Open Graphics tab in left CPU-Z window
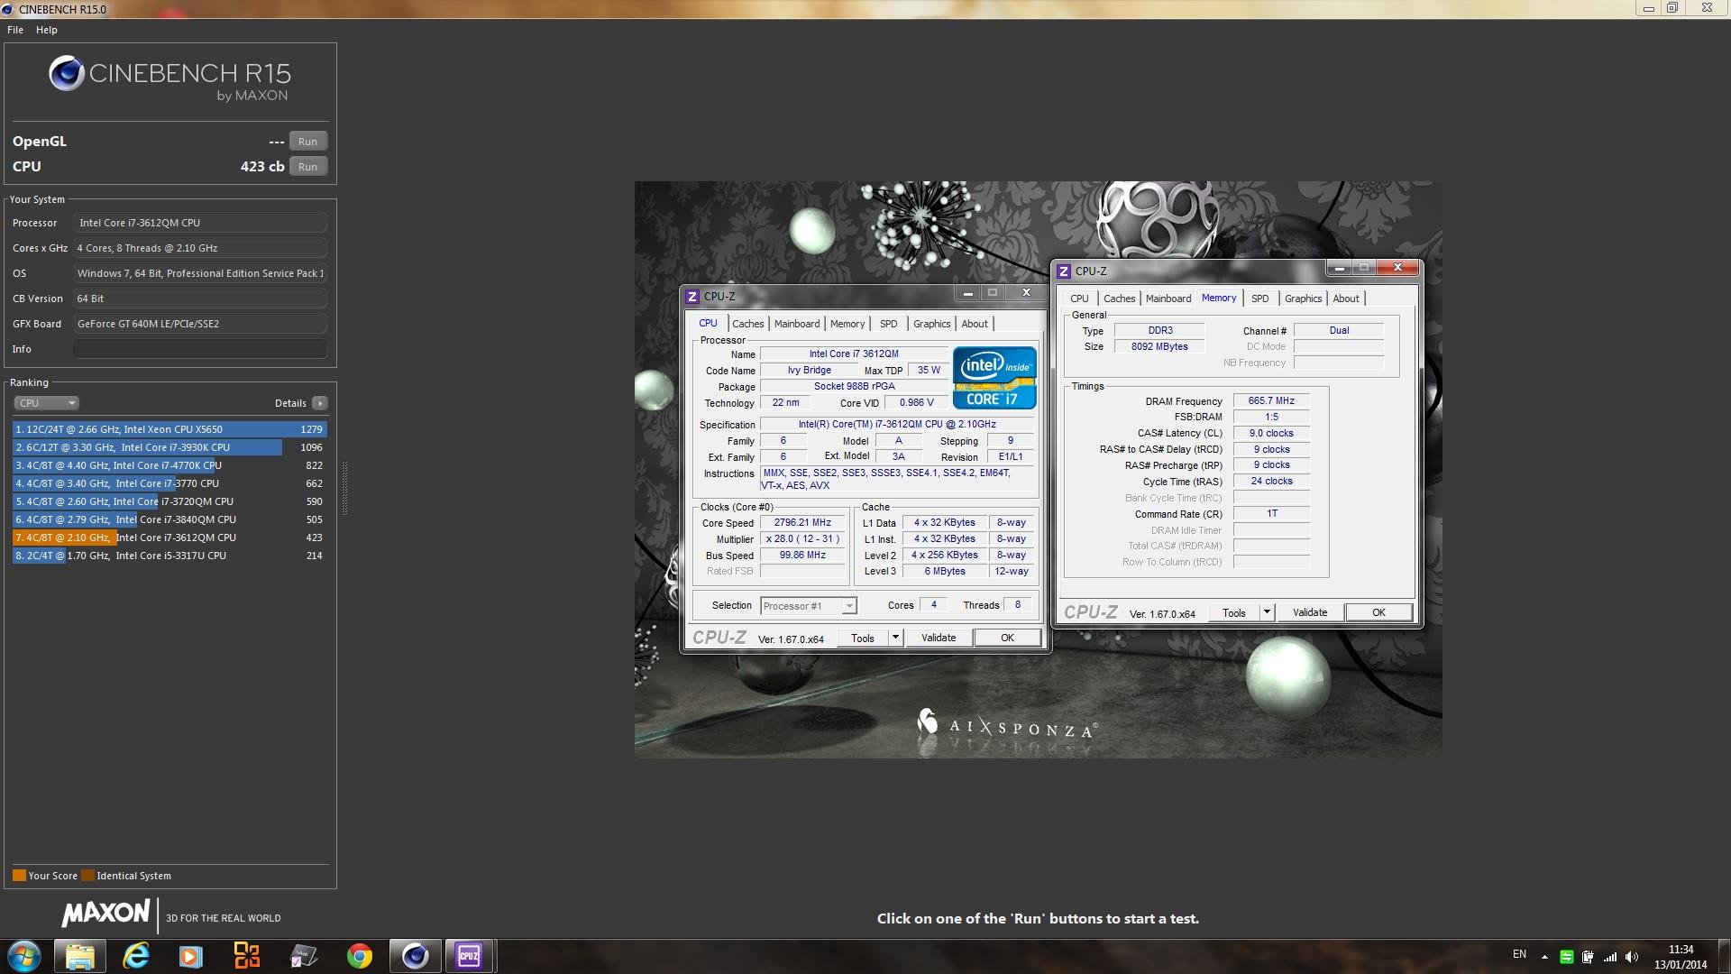The width and height of the screenshot is (1731, 974). [x=931, y=324]
